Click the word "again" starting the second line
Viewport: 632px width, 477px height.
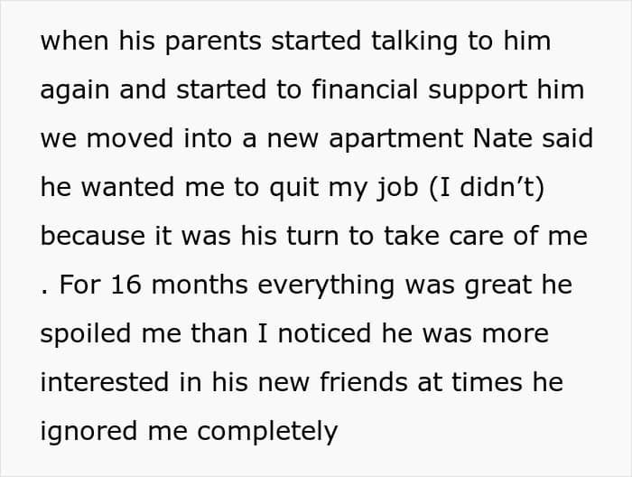[75, 91]
